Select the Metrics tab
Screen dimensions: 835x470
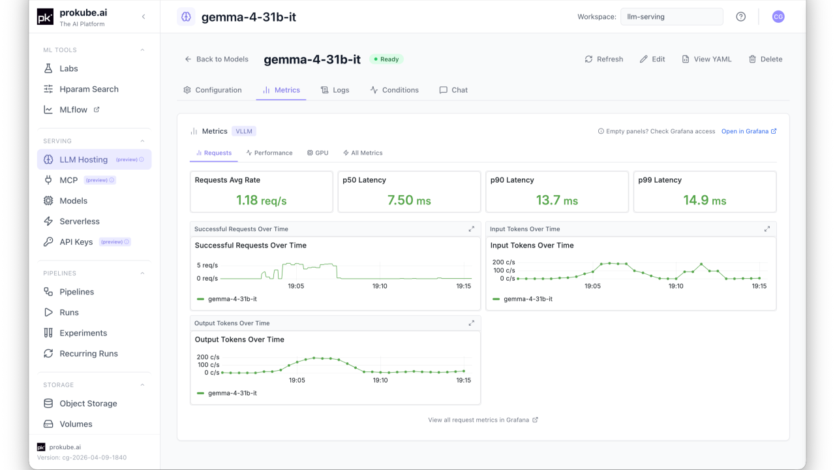281,90
